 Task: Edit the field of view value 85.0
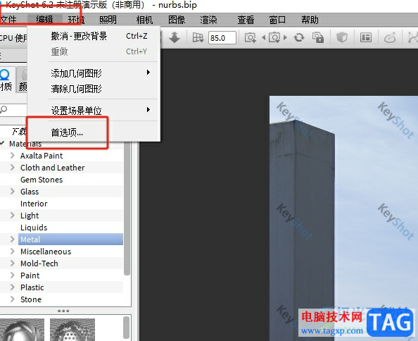tap(222, 37)
